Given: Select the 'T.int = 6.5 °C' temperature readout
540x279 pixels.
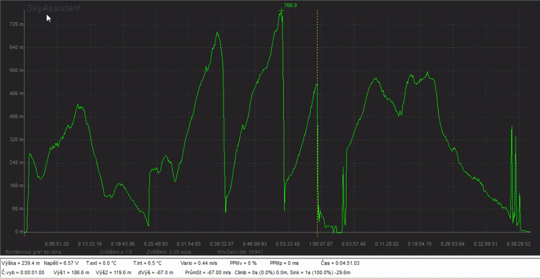Looking at the screenshot, I should 148,263.
